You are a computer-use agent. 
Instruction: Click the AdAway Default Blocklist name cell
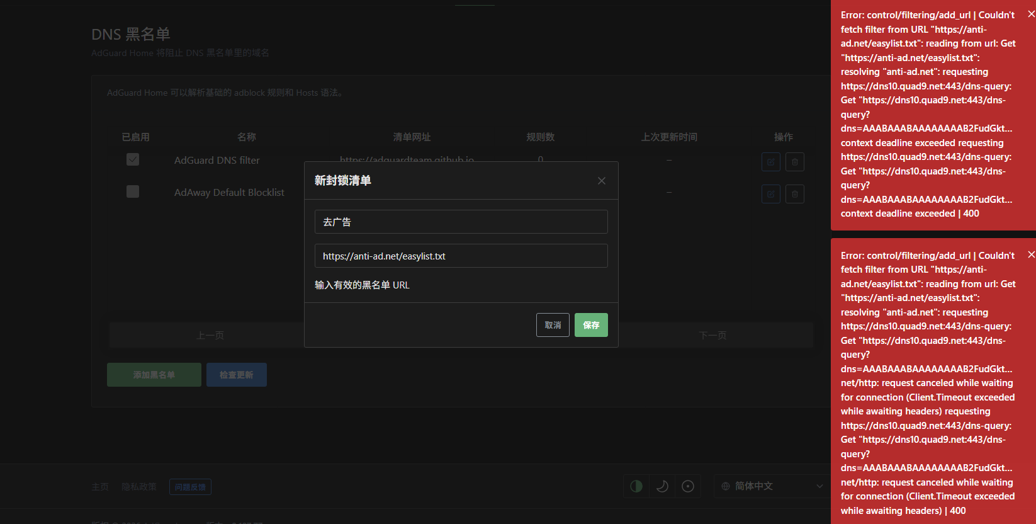[229, 193]
